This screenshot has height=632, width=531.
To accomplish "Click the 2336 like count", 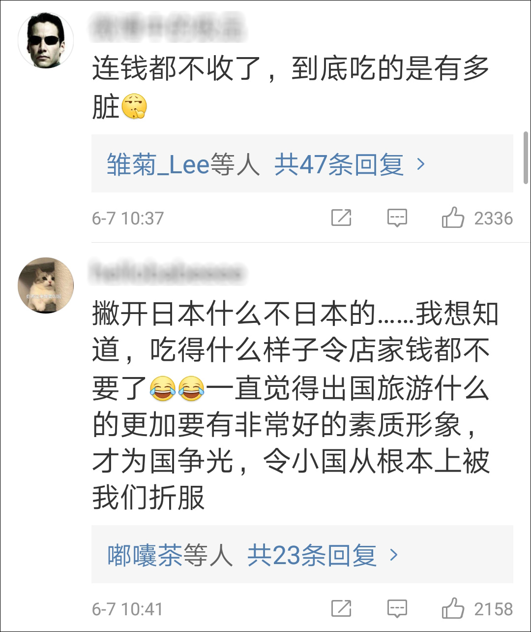I will point(493,218).
